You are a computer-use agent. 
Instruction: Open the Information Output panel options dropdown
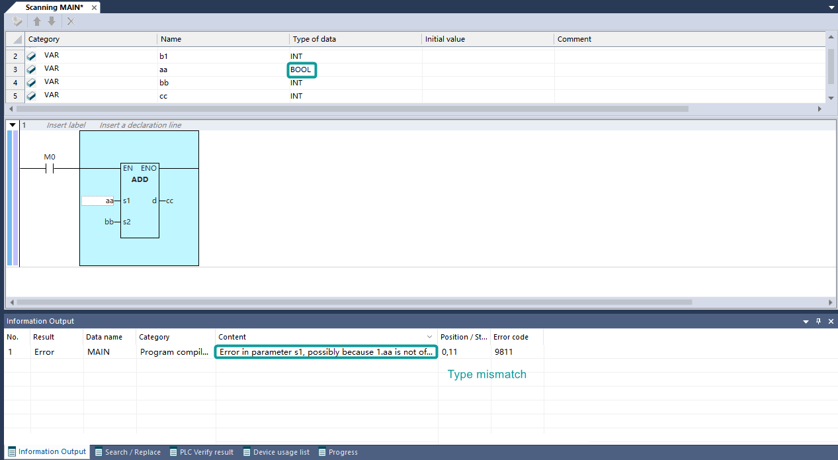[806, 322]
